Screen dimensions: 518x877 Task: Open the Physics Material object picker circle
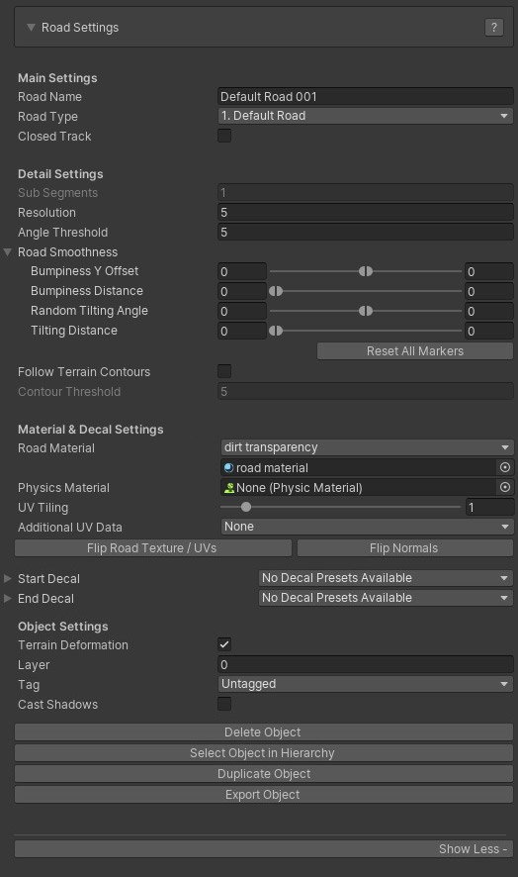(504, 487)
